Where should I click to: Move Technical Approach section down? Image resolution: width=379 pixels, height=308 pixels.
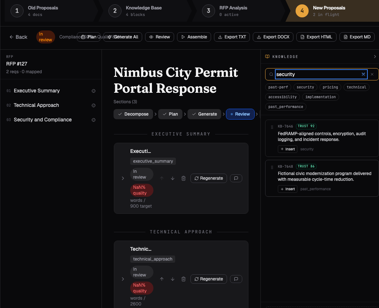coord(173,279)
